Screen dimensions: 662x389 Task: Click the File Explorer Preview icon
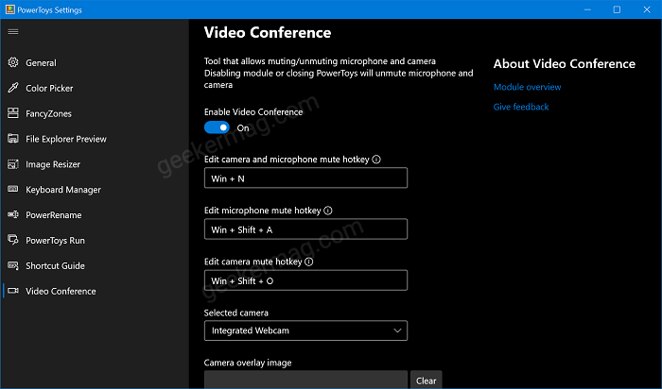point(13,139)
